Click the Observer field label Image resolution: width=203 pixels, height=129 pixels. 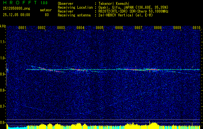66,4
